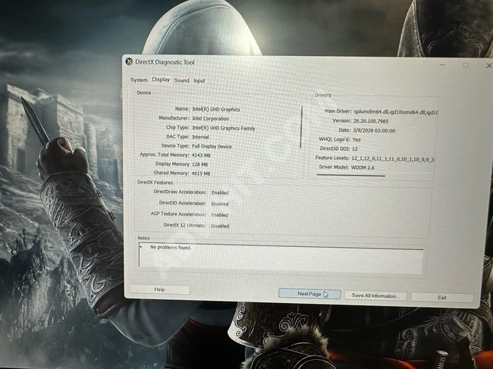This screenshot has width=493, height=369.
Task: Exit the DirectX Diagnostic Tool
Action: click(x=442, y=298)
